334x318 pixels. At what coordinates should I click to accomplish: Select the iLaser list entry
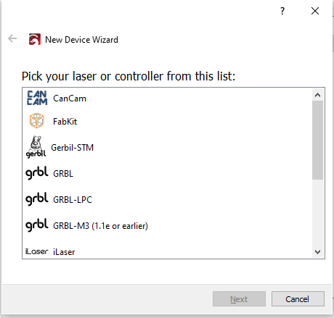167,251
